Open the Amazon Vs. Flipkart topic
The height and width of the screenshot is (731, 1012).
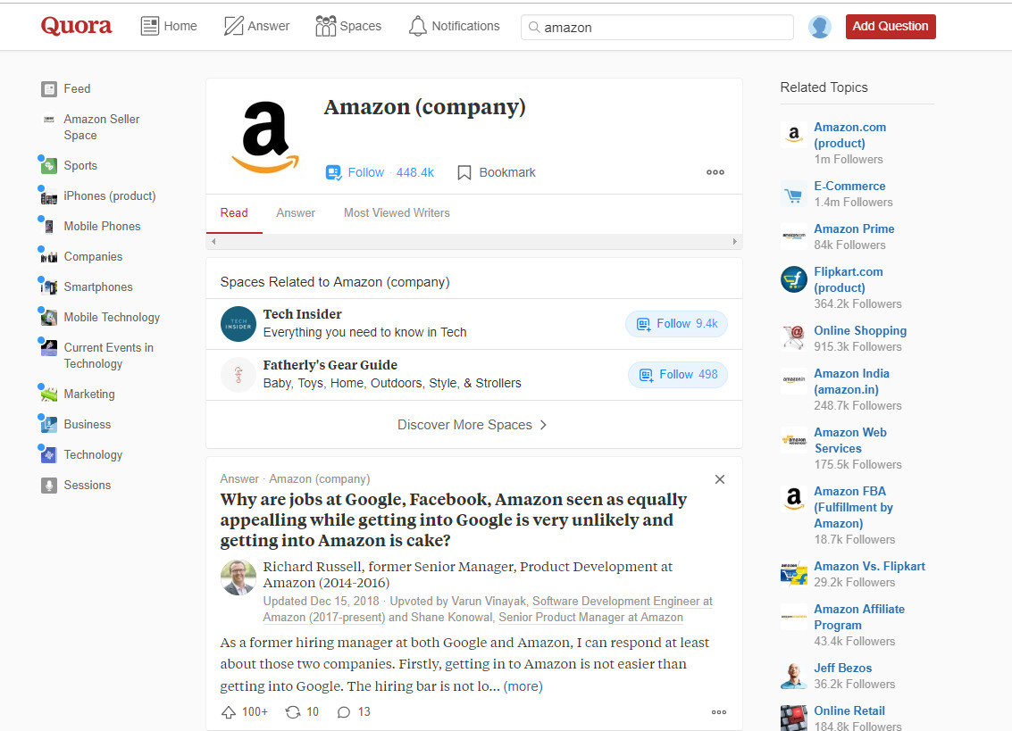(x=869, y=567)
